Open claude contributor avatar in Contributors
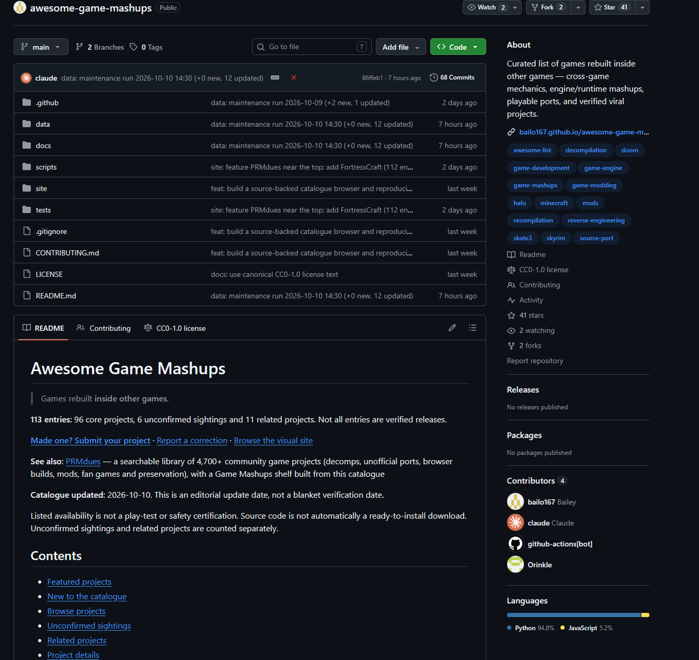 click(x=516, y=522)
